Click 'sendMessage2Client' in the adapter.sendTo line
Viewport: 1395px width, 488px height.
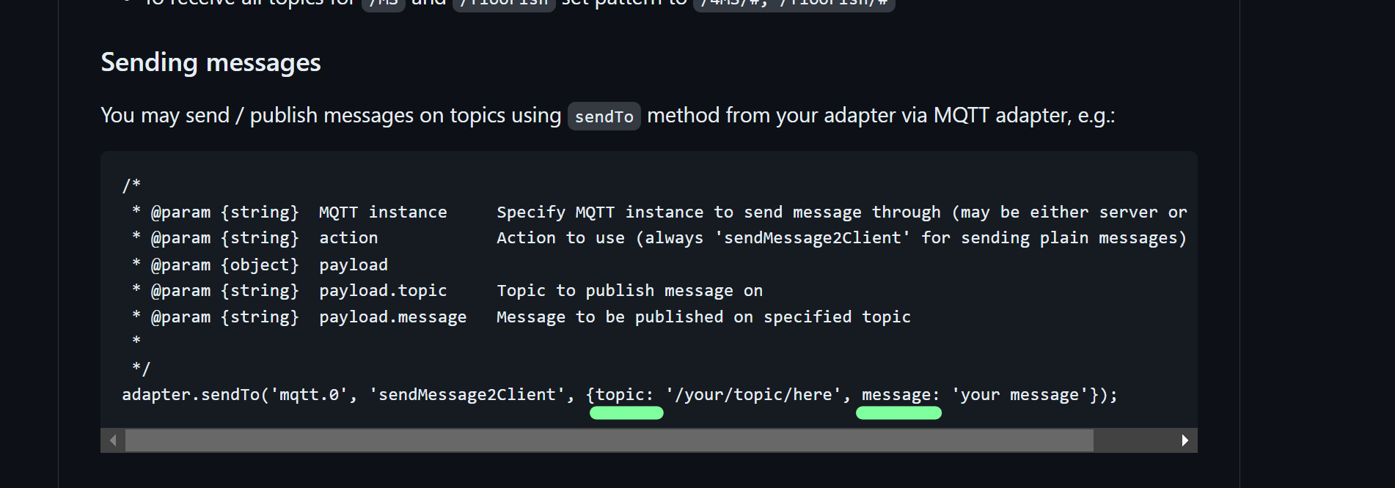[466, 395]
